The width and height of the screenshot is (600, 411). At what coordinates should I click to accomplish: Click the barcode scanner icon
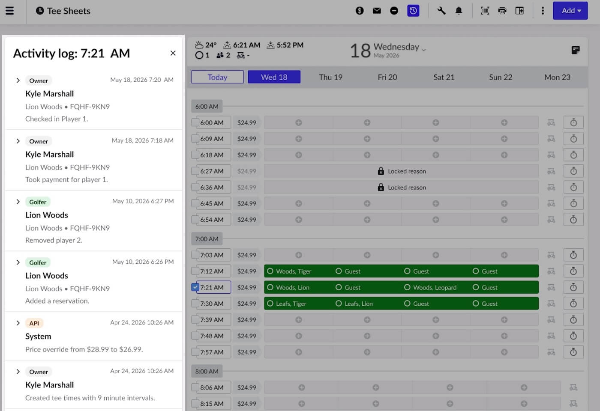(485, 11)
